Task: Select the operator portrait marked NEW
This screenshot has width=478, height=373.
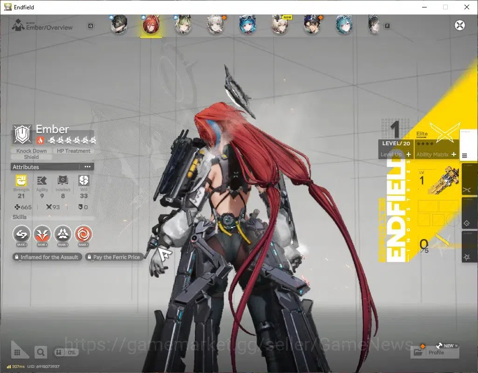Action: pyautogui.click(x=280, y=24)
